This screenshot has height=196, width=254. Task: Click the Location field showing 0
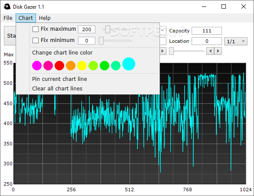207,41
